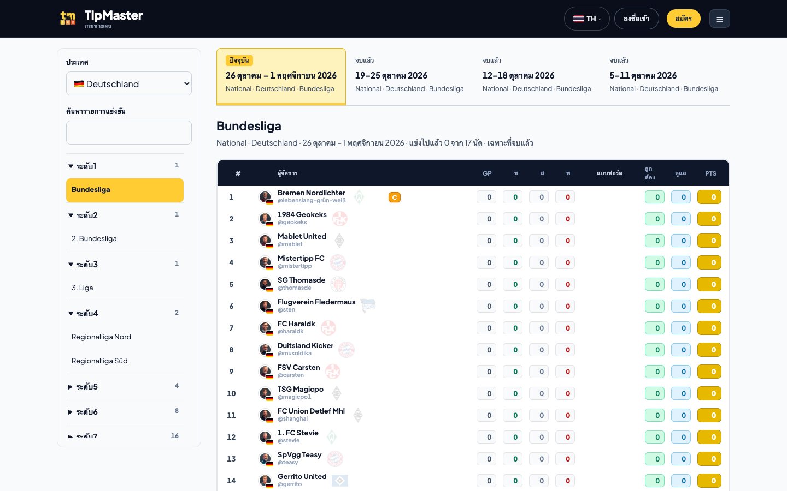
Task: Open Regionalliga Nord league
Action: point(125,337)
